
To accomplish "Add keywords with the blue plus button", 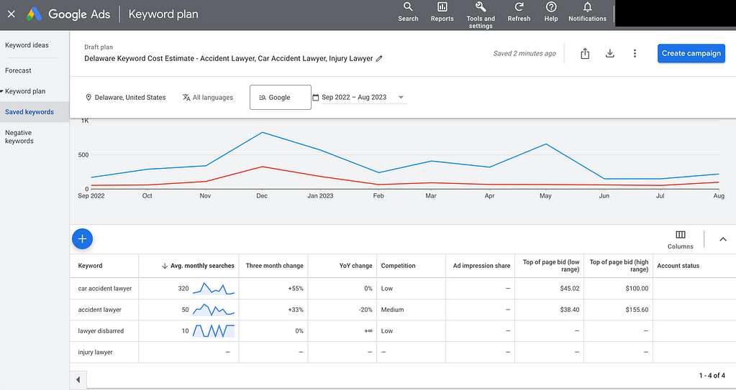I will [82, 239].
